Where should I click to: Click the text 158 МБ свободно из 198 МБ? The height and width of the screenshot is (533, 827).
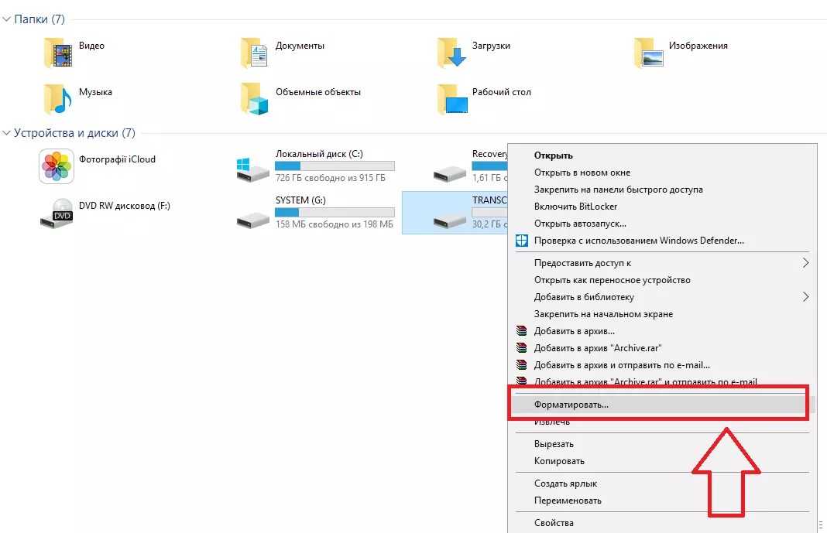[334, 224]
